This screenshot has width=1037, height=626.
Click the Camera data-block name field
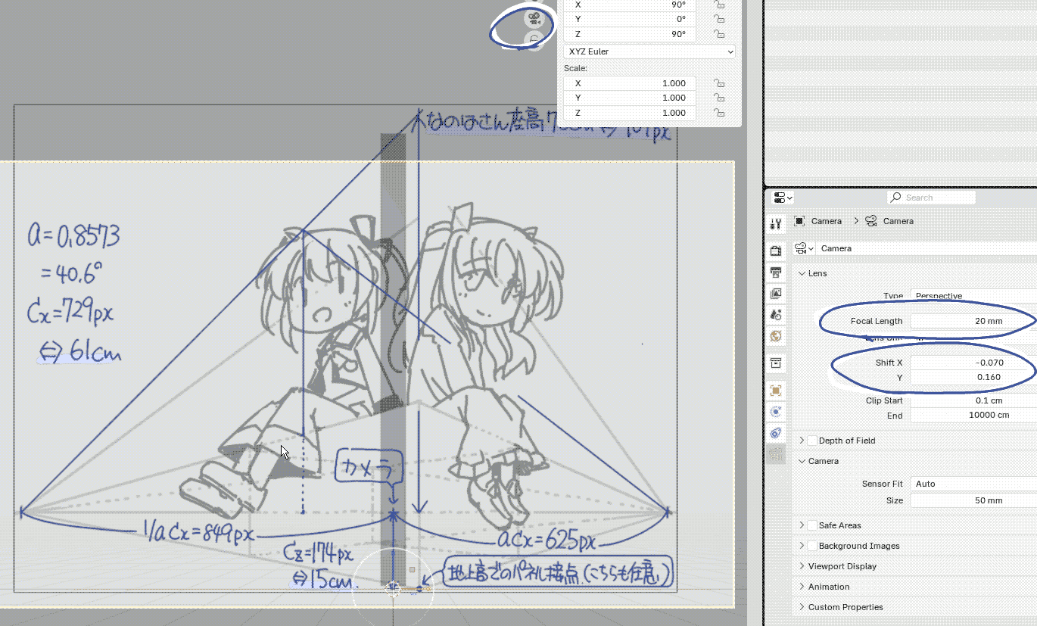(x=927, y=248)
